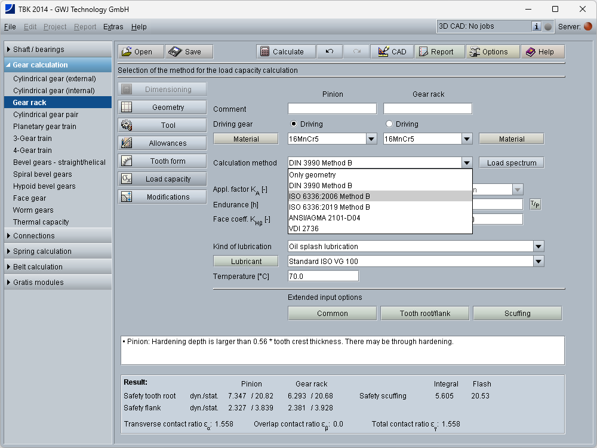Viewport: 597px width, 448px height.
Task: Open the Extras menu
Action: (x=113, y=27)
